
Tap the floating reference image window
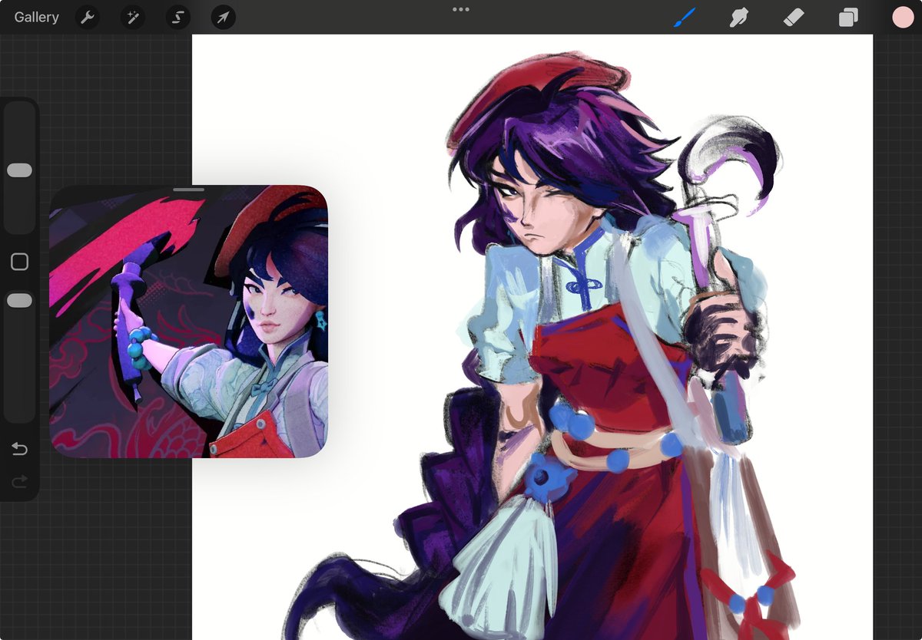tap(189, 322)
